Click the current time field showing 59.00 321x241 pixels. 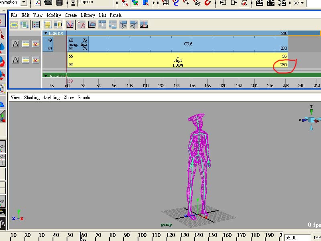click(297, 238)
